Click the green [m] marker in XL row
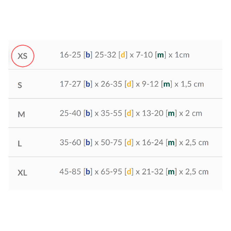231x231 pixels. coord(171,172)
